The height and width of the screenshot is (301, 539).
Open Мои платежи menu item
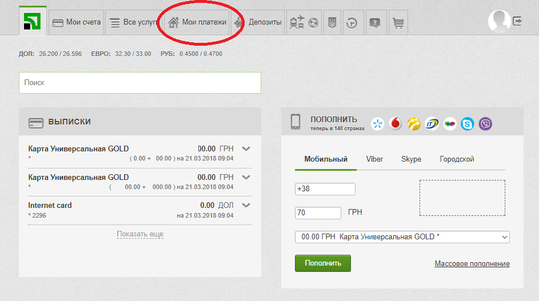coord(197,22)
